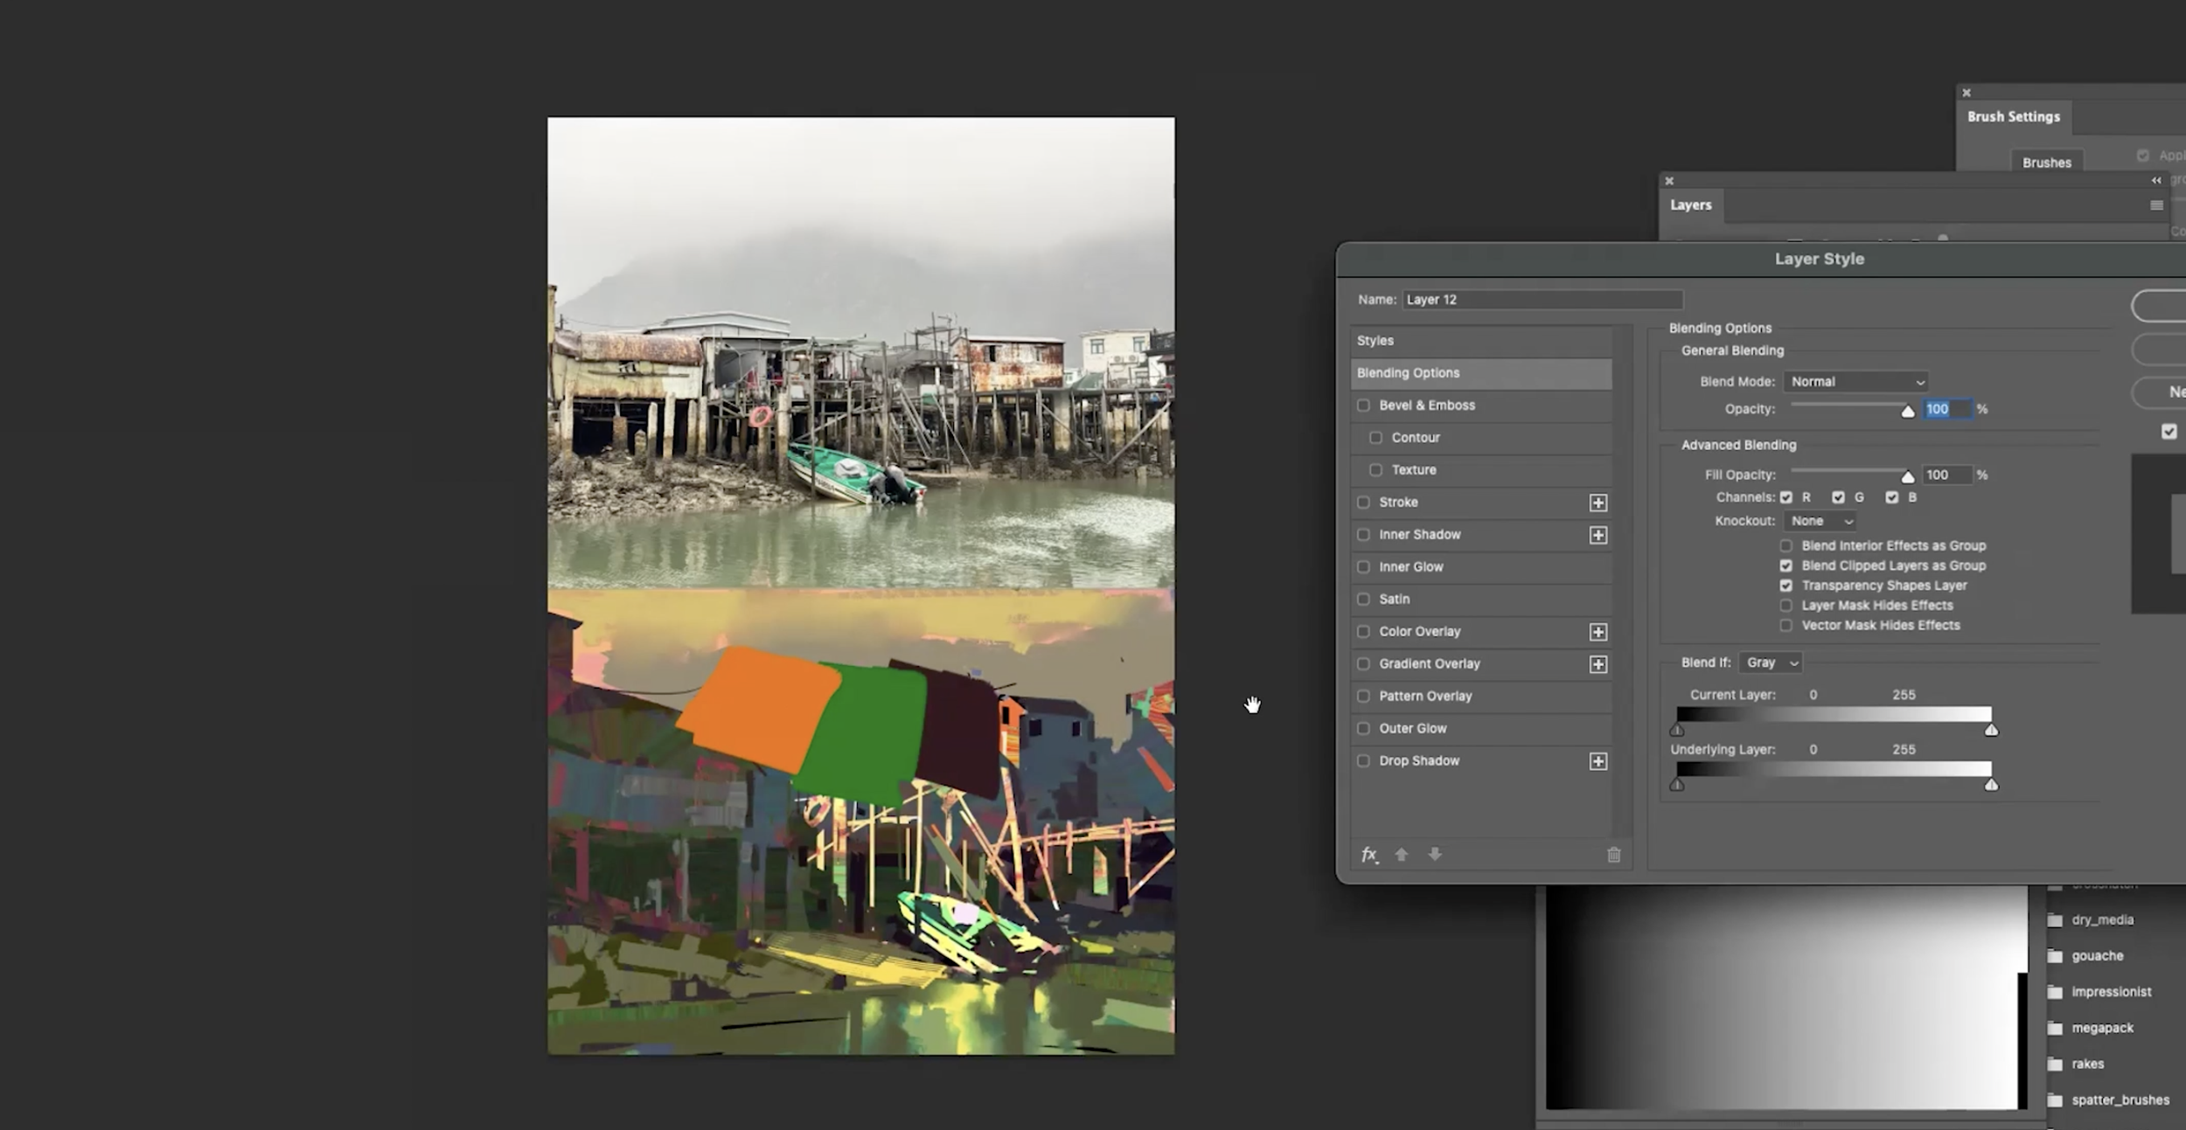Screen dimensions: 2186x1130
Task: Uncheck Transparency Shapes Layer
Action: tap(1786, 586)
